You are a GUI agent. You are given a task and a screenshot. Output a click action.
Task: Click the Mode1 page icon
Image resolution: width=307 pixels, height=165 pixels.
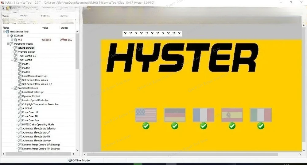[20, 64]
